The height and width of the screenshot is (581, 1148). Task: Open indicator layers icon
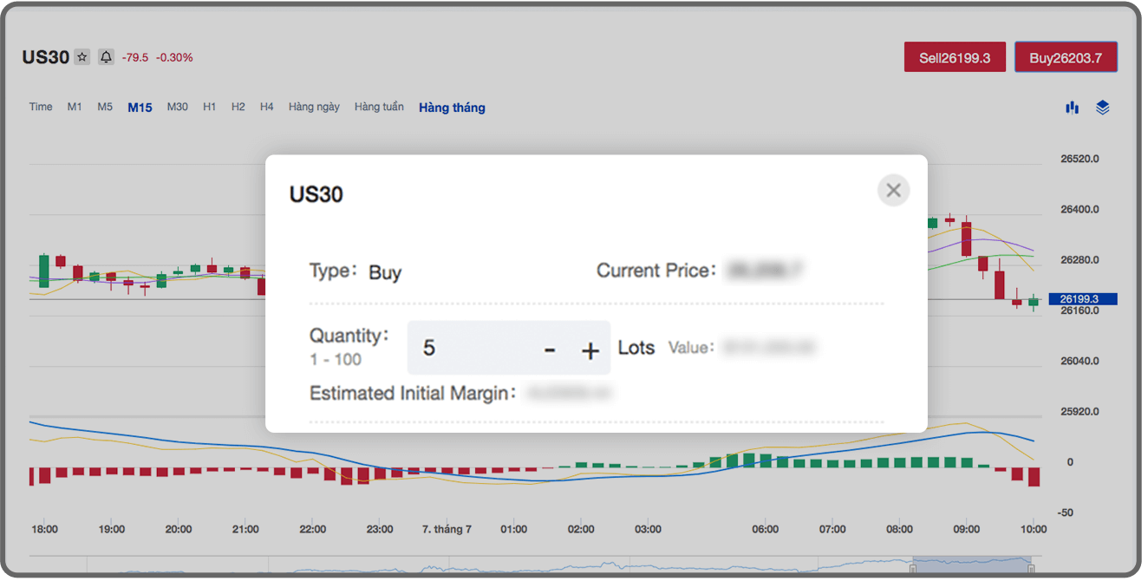click(1102, 108)
